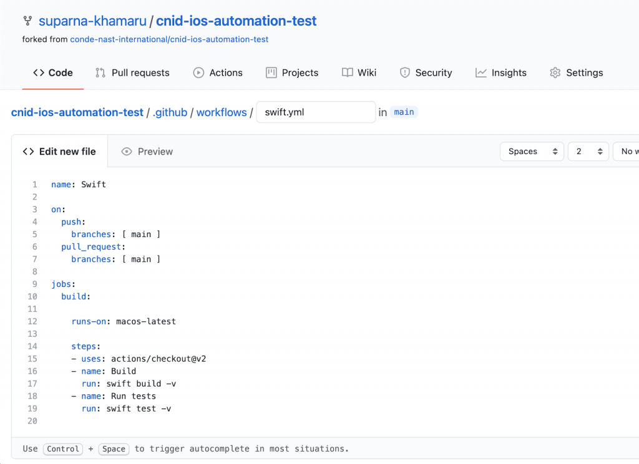Open the suparna-khamaru user profile link
Screen dimensions: 639x464
(x=92, y=21)
